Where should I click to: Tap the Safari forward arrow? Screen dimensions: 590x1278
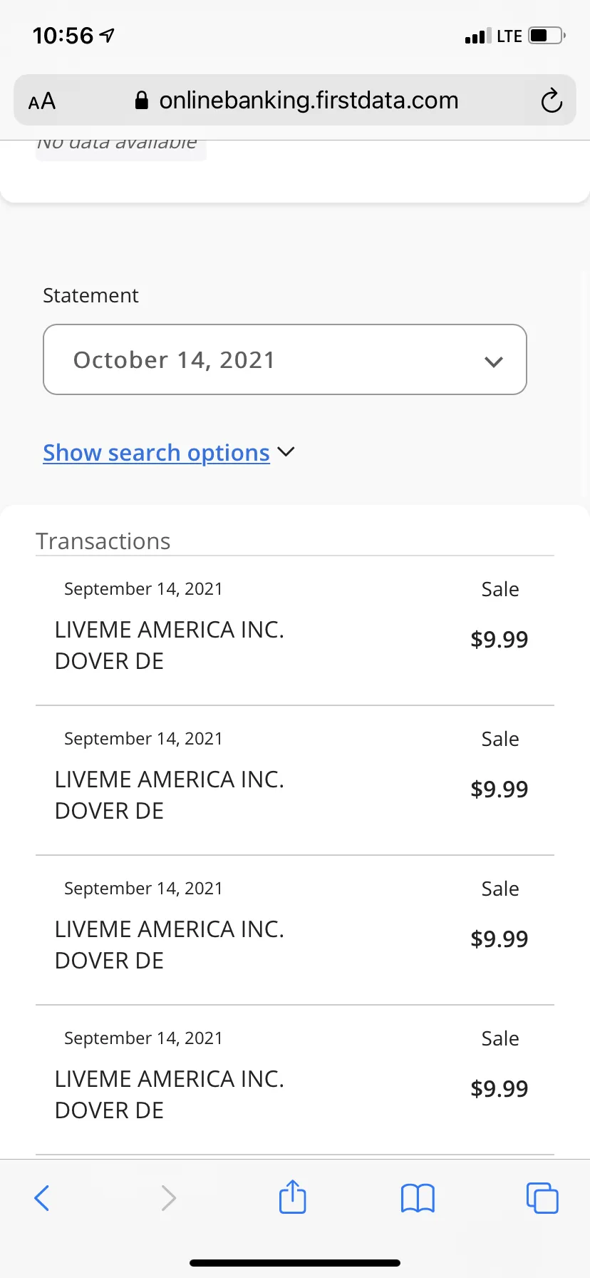click(168, 1198)
